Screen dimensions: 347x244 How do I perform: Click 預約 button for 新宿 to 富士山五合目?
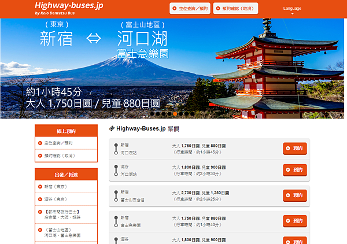(295, 195)
